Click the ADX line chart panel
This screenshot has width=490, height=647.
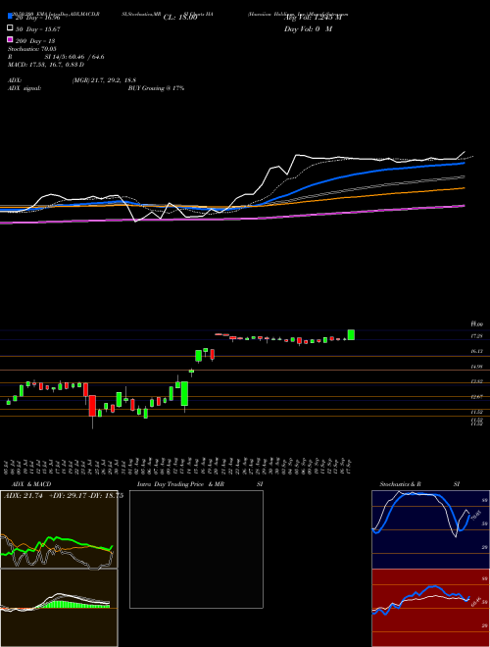[59, 529]
